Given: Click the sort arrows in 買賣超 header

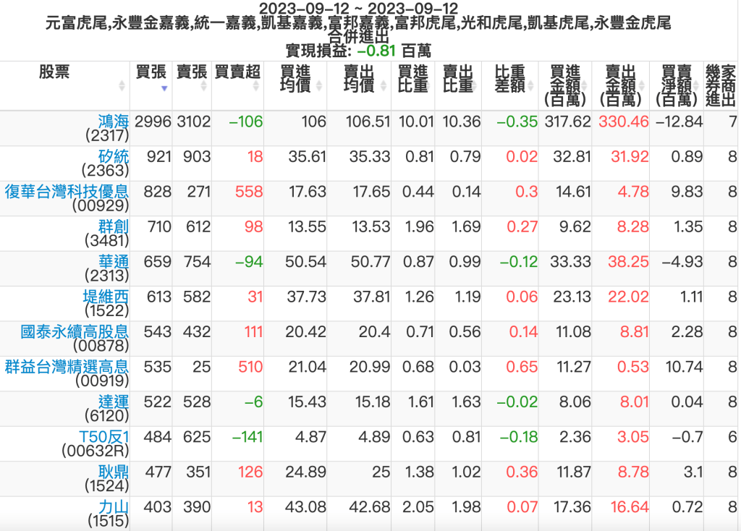Looking at the screenshot, I should coord(256,85).
